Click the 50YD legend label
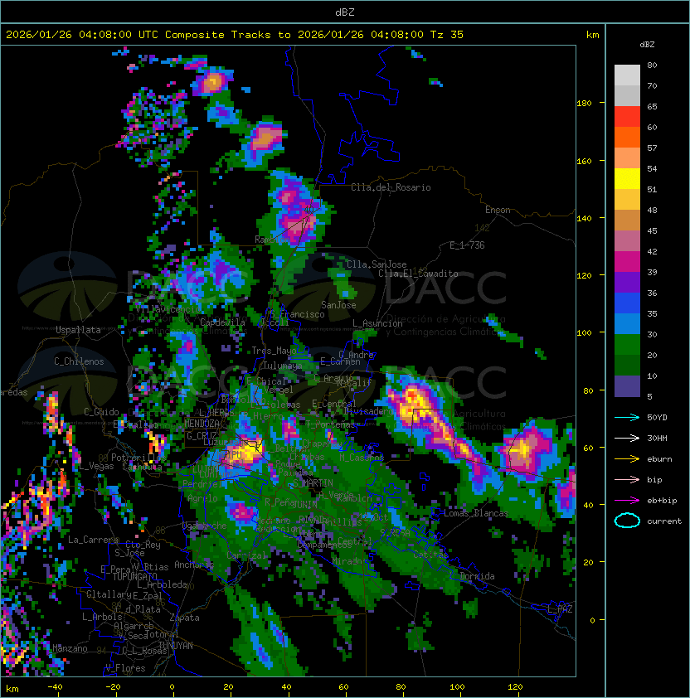This screenshot has width=690, height=698. pyautogui.click(x=657, y=418)
